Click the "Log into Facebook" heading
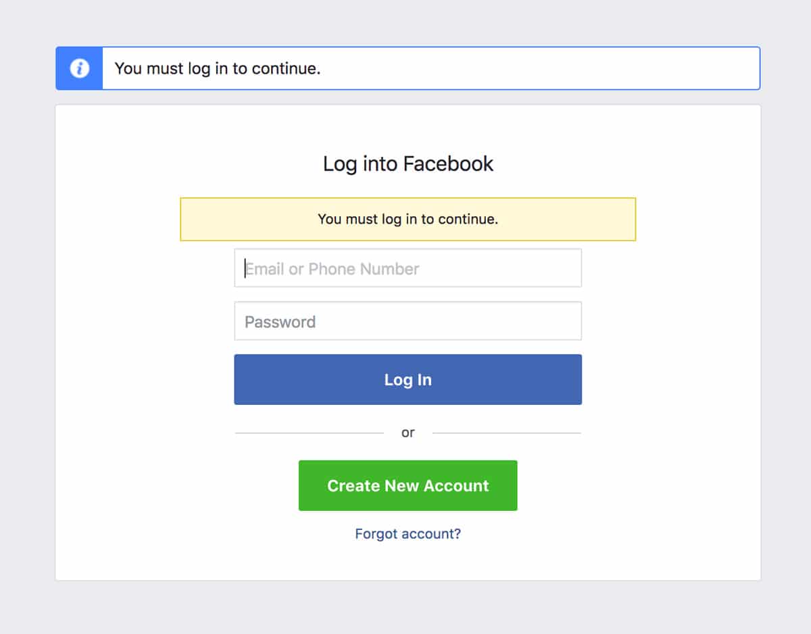The height and width of the screenshot is (634, 811). pyautogui.click(x=408, y=164)
